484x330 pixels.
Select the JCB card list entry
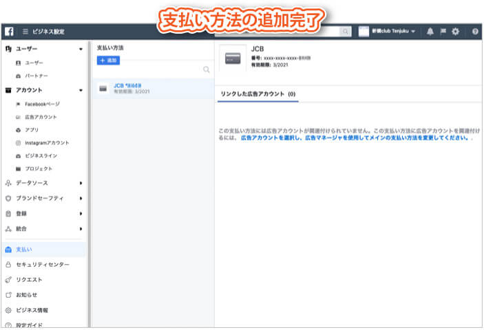153,89
